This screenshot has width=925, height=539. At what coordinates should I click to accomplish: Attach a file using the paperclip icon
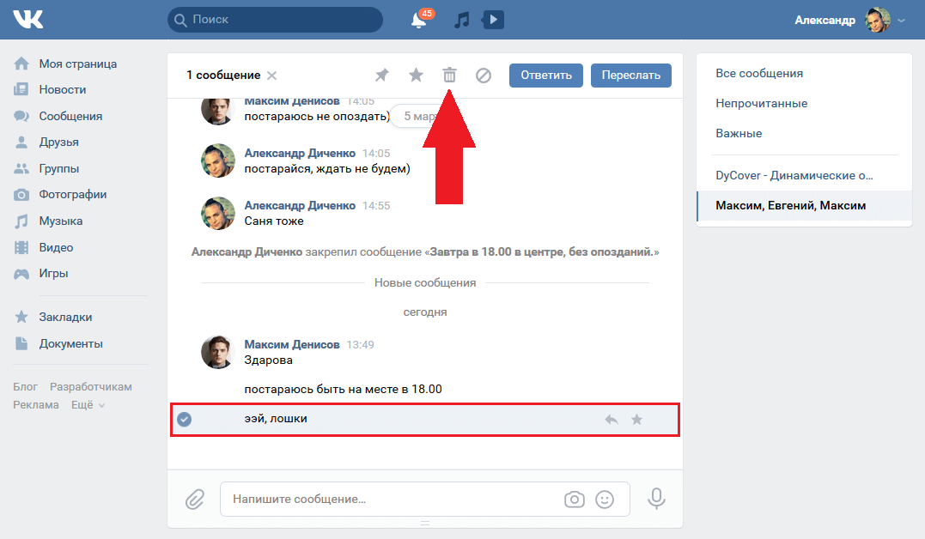point(195,499)
